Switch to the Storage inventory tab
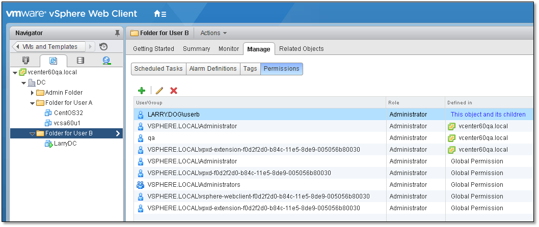 80,61
